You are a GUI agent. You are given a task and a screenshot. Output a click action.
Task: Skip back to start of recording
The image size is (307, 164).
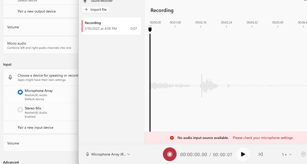coord(261,154)
